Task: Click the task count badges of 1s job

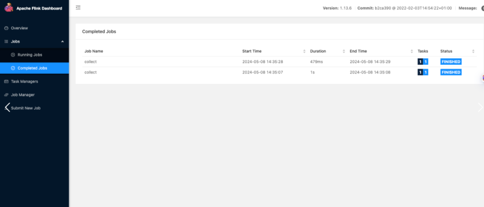Action: tap(423, 72)
